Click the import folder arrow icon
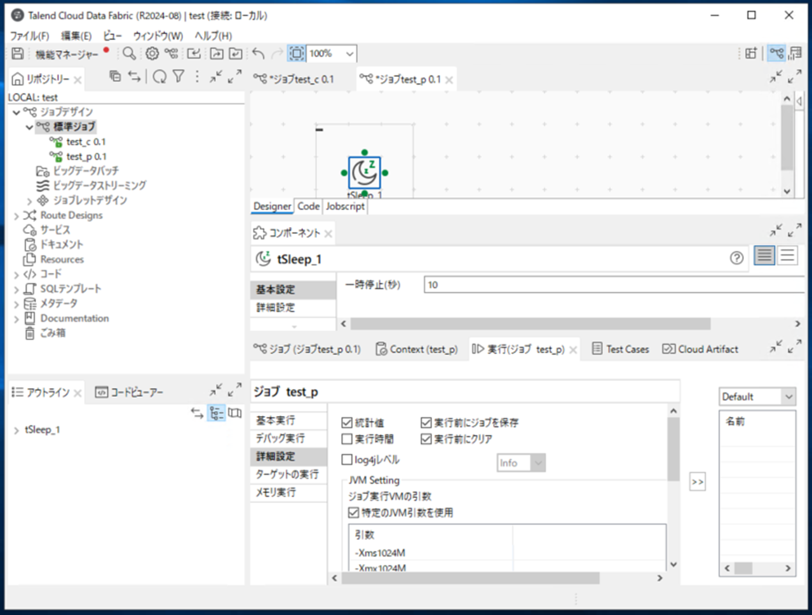Viewport: 812px width, 615px height. (194, 54)
